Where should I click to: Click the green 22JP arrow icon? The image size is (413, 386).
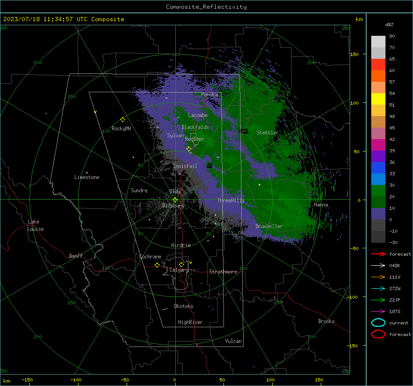(378, 300)
